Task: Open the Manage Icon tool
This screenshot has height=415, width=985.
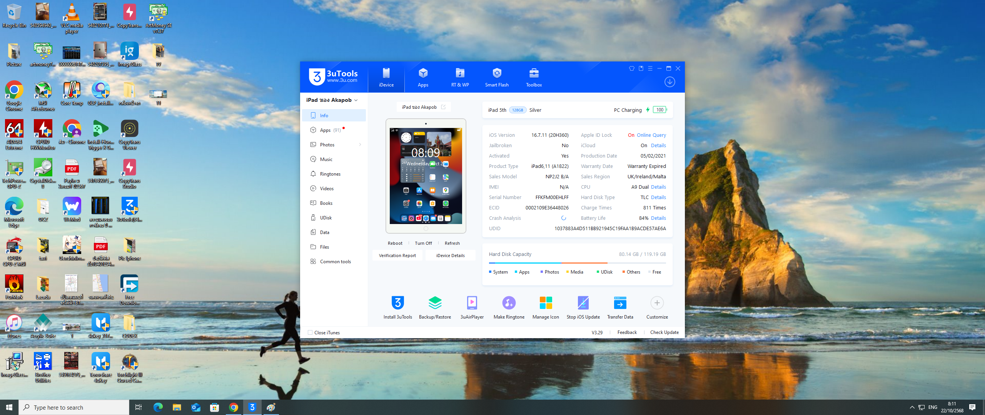Action: click(x=546, y=303)
